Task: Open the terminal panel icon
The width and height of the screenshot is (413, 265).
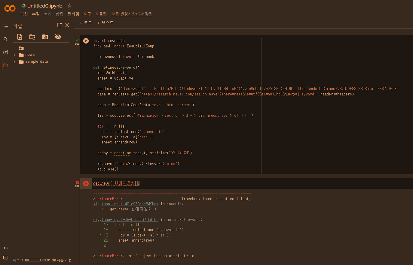Action: click(x=5, y=257)
